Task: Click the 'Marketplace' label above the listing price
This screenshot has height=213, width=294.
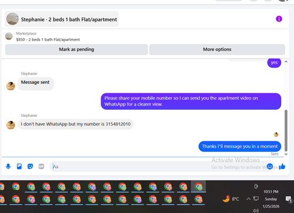Action: click(x=26, y=33)
